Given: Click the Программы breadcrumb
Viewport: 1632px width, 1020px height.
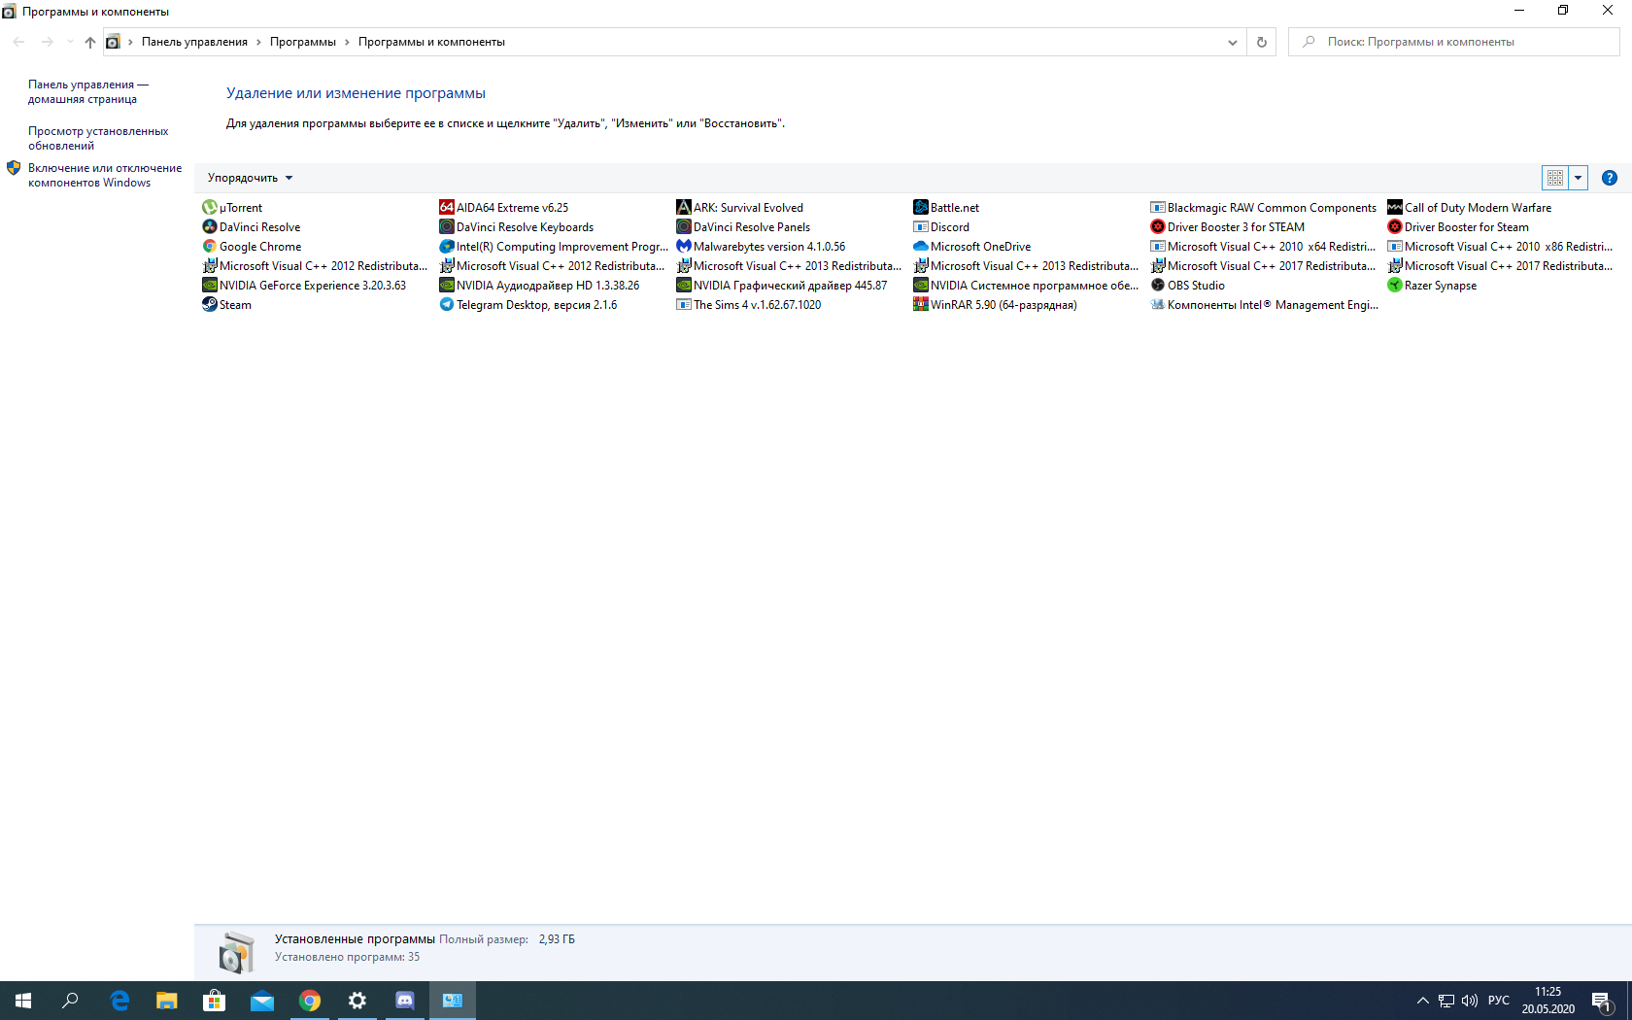Looking at the screenshot, I should (303, 42).
